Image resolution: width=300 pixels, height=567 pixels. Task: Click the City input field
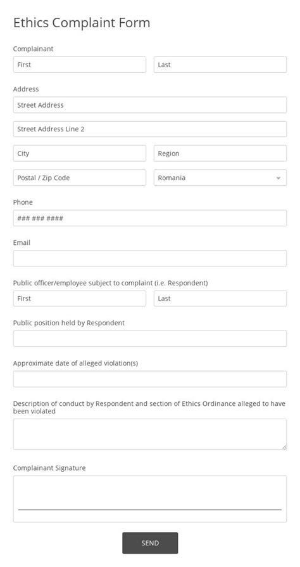pyautogui.click(x=79, y=153)
